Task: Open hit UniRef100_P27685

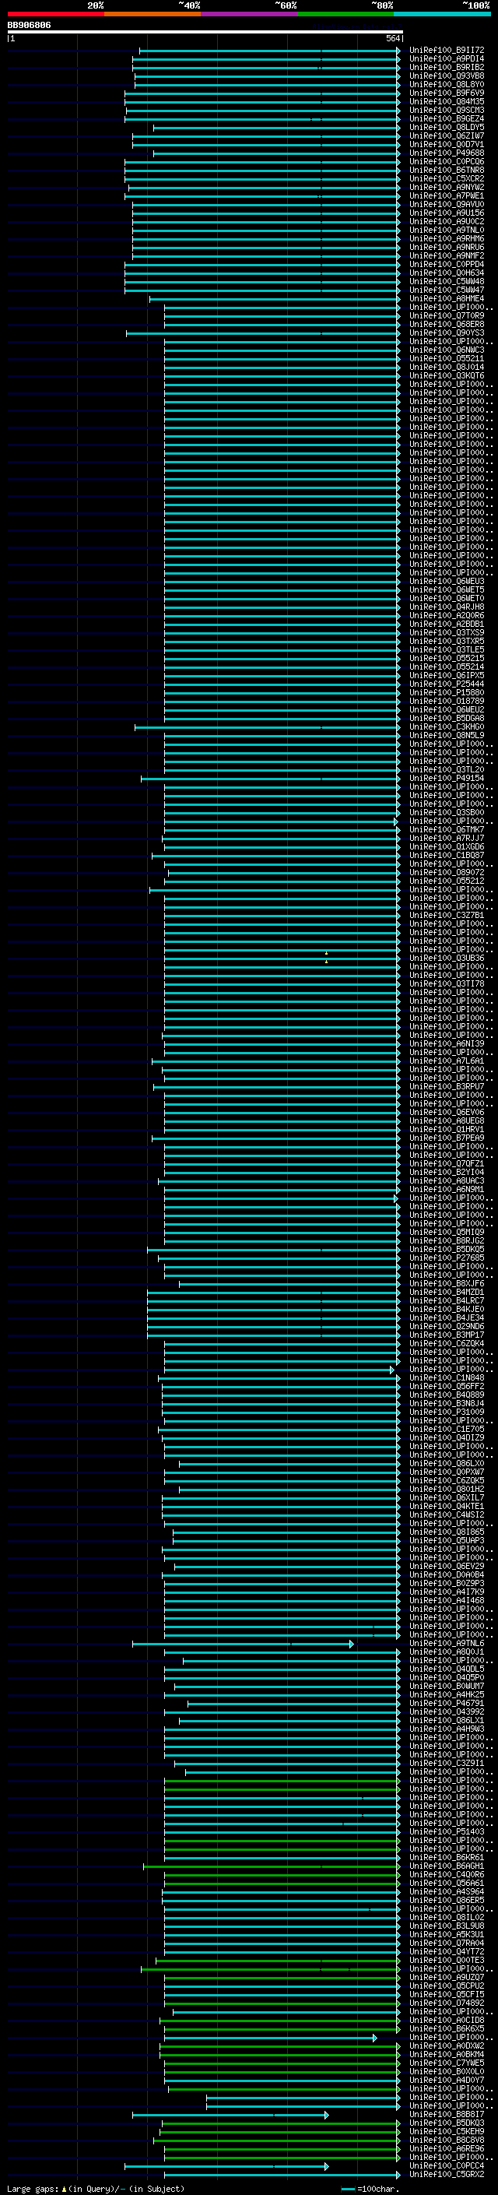Action: tap(446, 1258)
